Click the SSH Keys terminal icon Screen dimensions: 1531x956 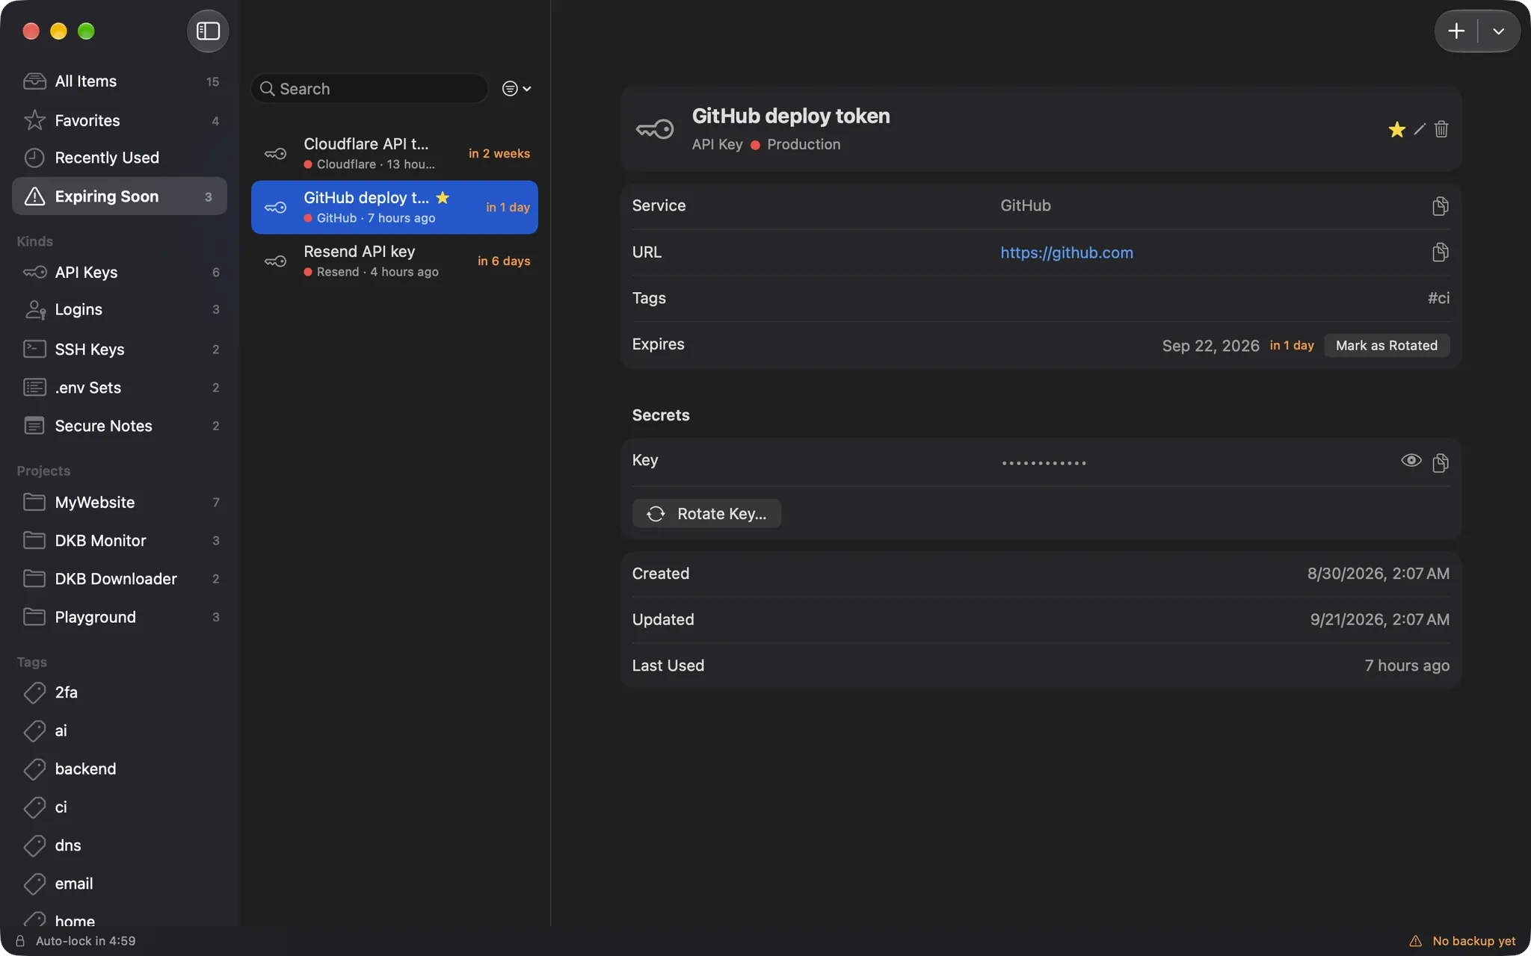pyautogui.click(x=34, y=349)
